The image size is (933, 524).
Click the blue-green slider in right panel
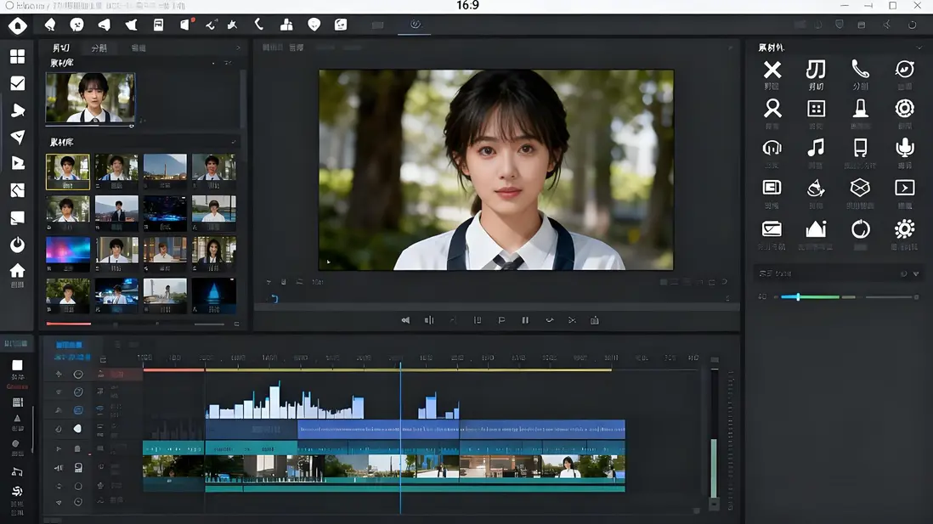coord(798,297)
